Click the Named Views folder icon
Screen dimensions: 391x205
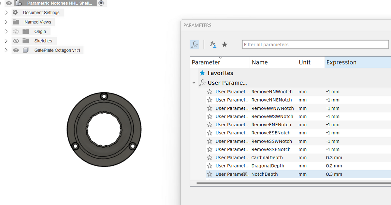point(15,22)
